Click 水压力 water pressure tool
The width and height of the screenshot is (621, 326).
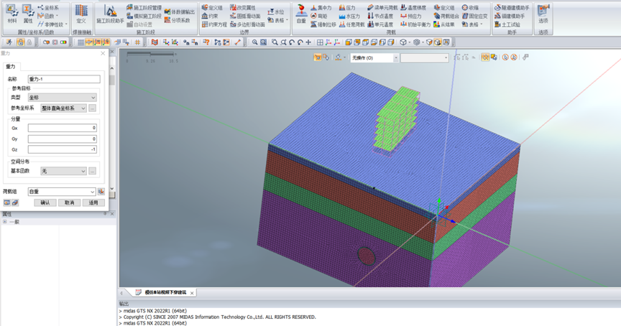pos(350,16)
